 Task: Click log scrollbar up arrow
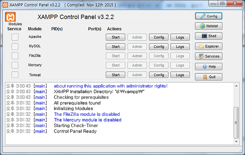click(x=236, y=86)
